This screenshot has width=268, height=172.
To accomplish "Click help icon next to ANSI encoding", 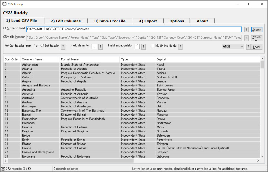I will pyautogui.click(x=248, y=46).
